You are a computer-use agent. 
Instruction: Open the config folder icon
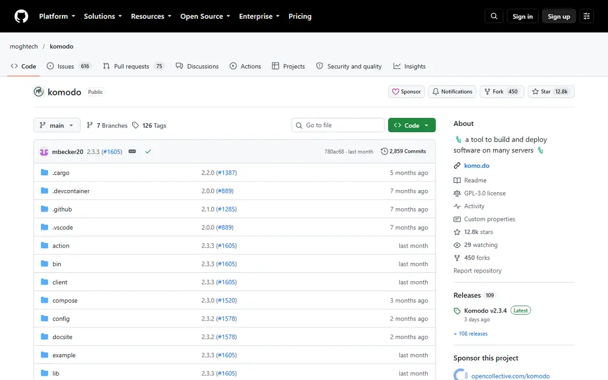pos(45,318)
